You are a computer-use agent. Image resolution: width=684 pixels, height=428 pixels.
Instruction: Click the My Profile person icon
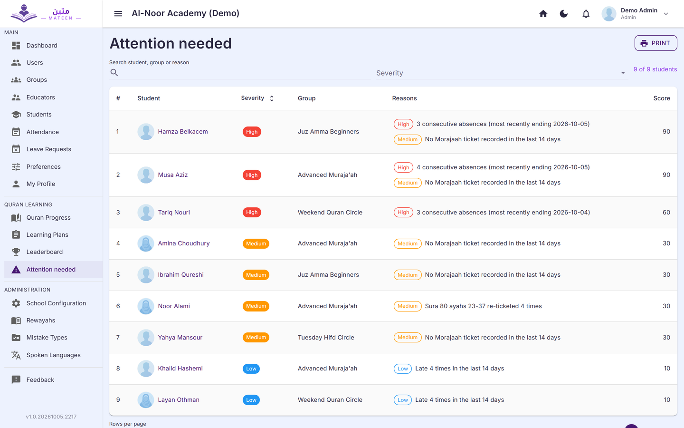pos(16,184)
